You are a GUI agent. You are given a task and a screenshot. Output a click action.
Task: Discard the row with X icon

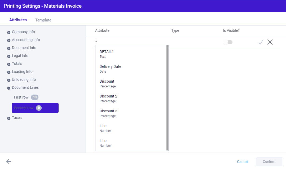click(270, 42)
